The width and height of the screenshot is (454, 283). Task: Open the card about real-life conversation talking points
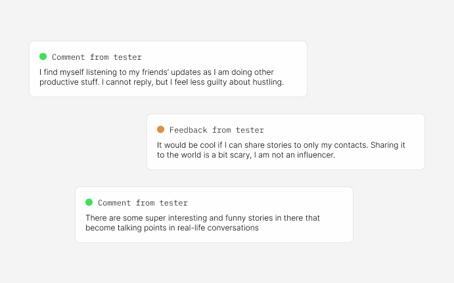point(214,215)
